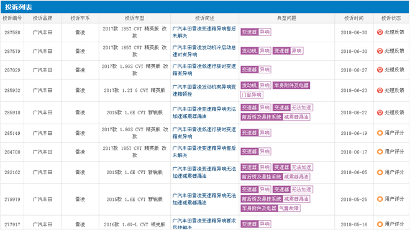Select the 车身附件及电器 tag in row 285932

pos(291,86)
